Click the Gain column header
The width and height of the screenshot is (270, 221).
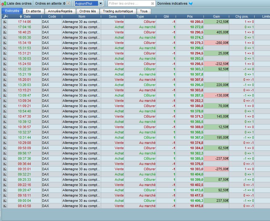click(x=216, y=16)
